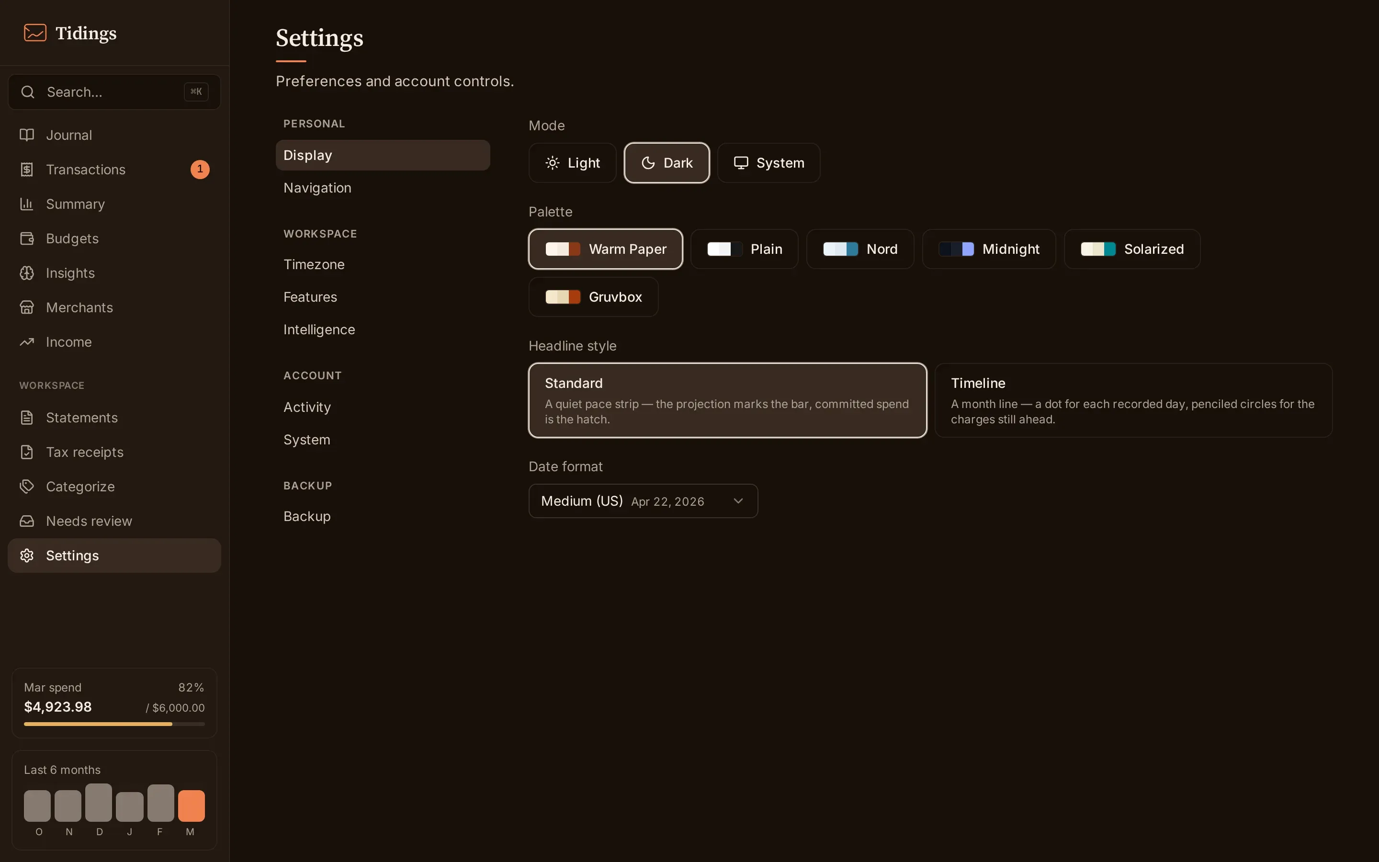This screenshot has width=1379, height=862.
Task: Click the Statements document icon
Action: pos(27,417)
